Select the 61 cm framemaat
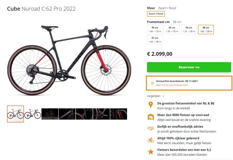Screen dimensions: 233x160 coord(155,39)
